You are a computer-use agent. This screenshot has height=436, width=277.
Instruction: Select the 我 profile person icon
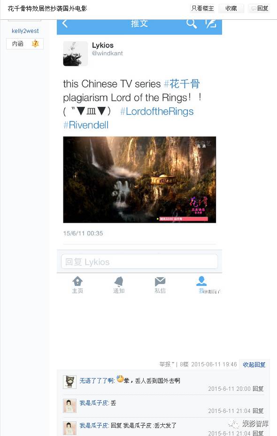201,281
